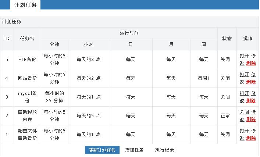Screen dimensions: 260x157
Task: Delete the mysql备份 task
Action: pos(251,101)
